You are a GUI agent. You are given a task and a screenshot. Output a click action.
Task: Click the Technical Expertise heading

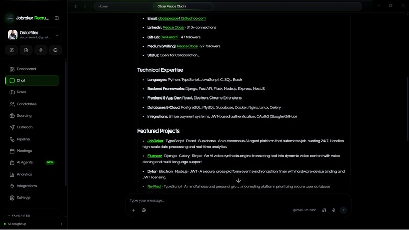tap(160, 70)
